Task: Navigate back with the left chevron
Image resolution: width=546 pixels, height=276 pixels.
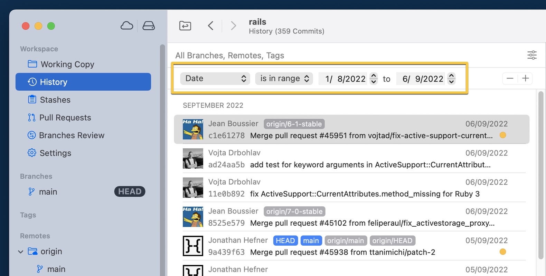Action: [x=210, y=26]
